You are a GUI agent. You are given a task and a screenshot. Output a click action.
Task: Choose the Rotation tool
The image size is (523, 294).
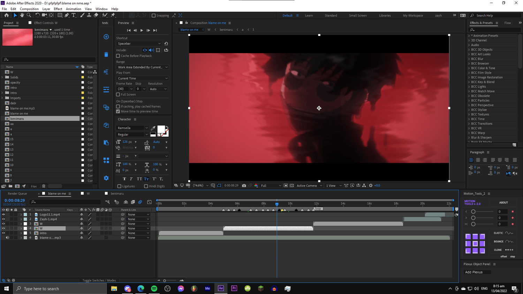pyautogui.click(x=37, y=15)
